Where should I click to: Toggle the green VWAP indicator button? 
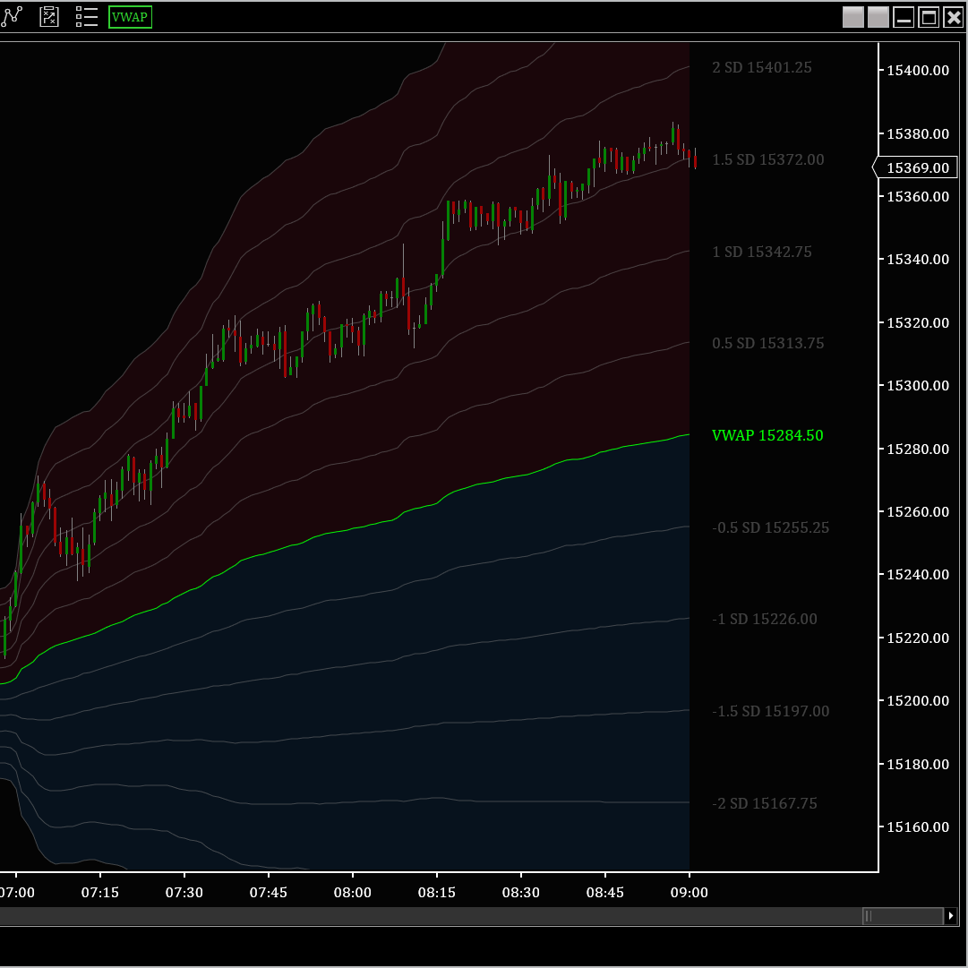point(130,17)
